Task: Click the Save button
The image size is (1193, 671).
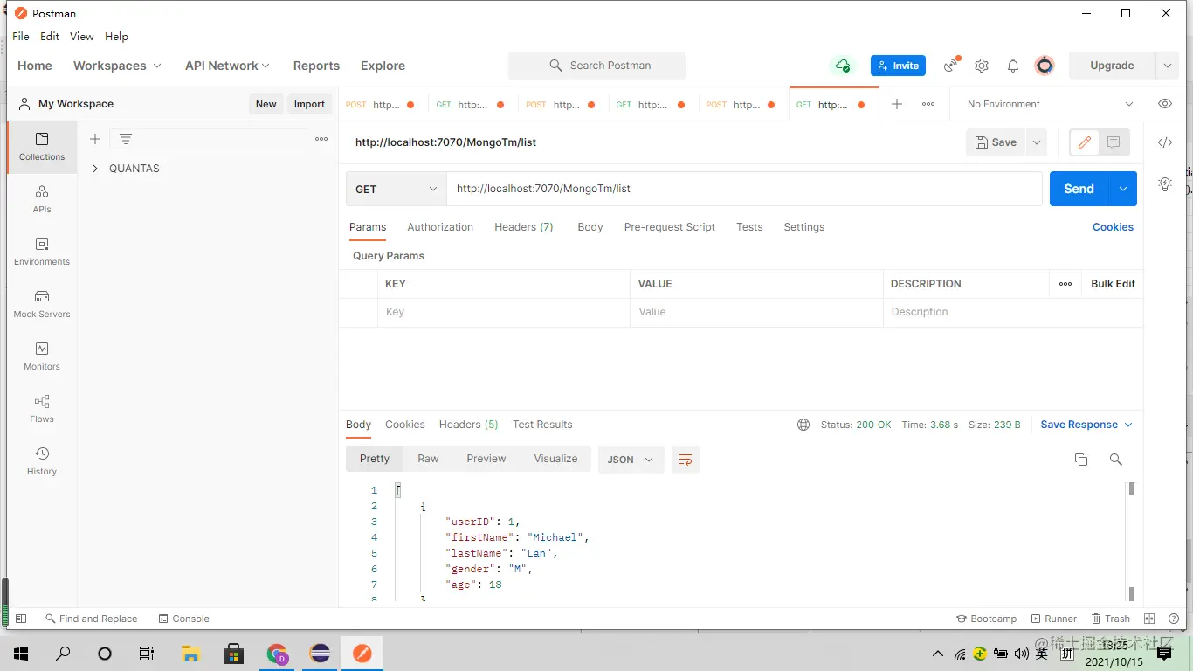Action: coord(996,142)
